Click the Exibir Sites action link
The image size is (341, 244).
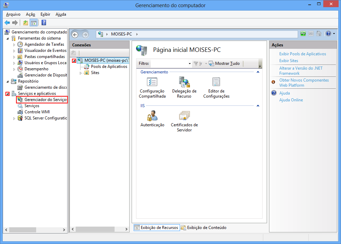click(288, 61)
